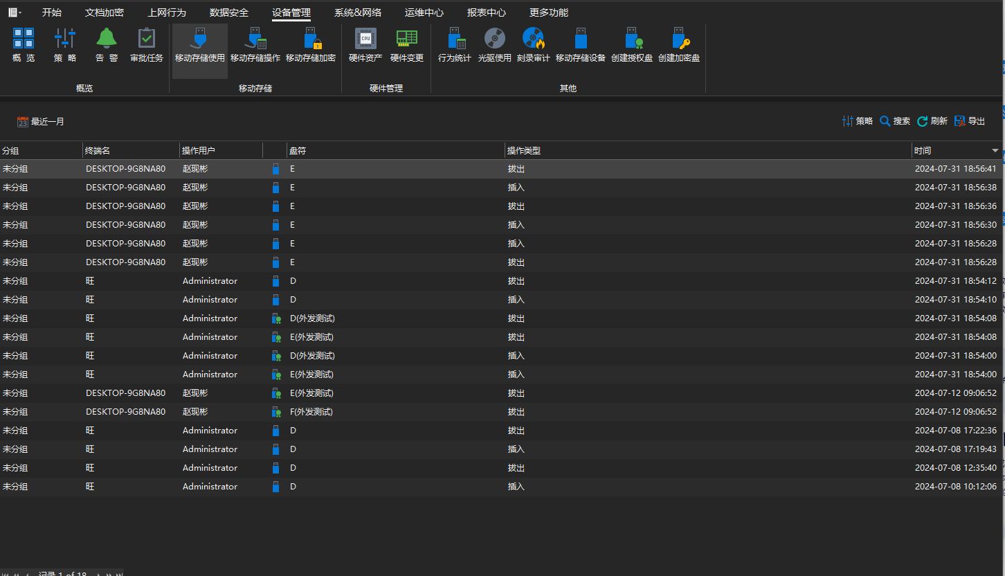Select row with time 2024-07-31 18:56:36
Viewport: 1005px width, 576px height.
pos(502,206)
